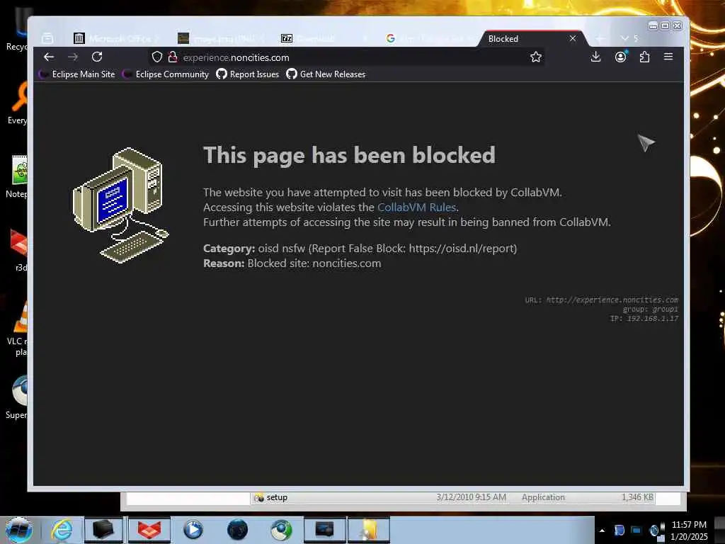Open Eclipse Main Site bookmark
Screen dimensions: 725x544
click(x=77, y=74)
